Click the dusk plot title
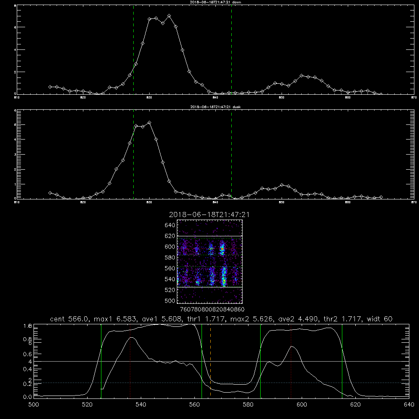Viewport: 419px width, 419px height. tap(215, 107)
